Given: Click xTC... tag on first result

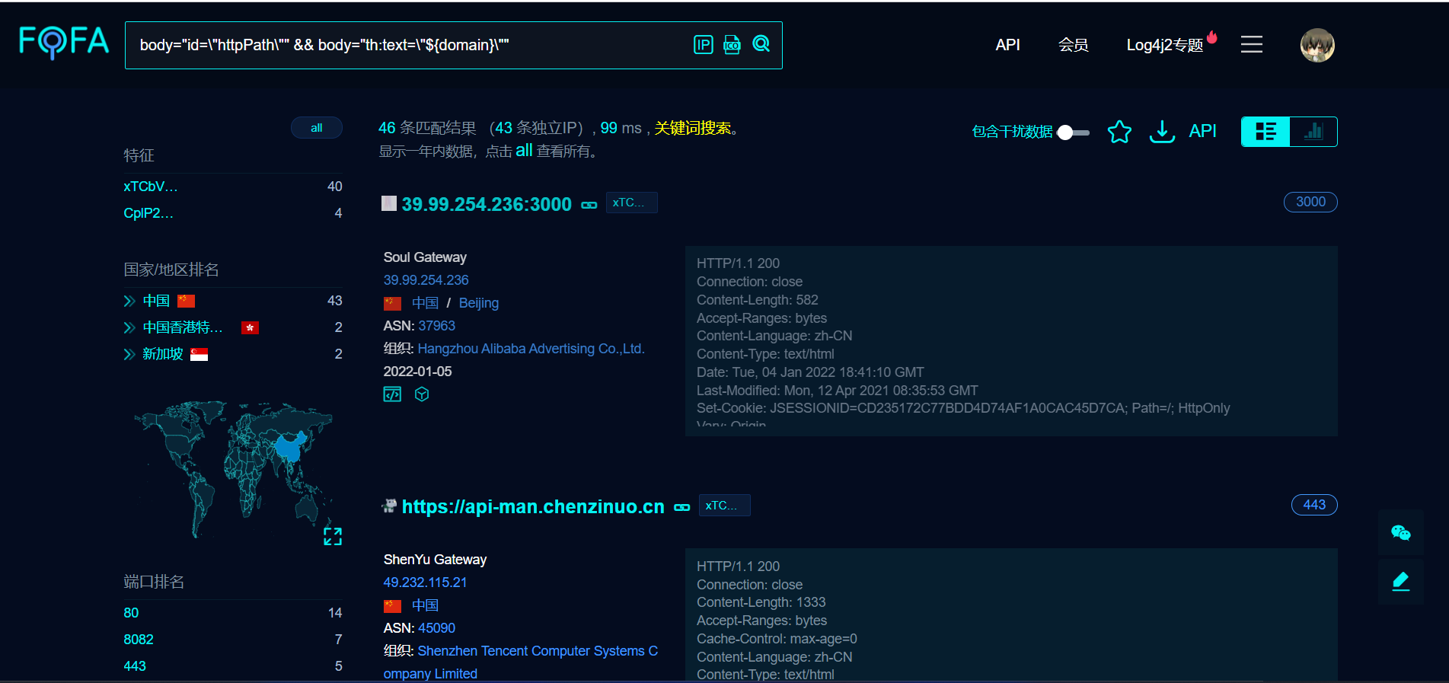Looking at the screenshot, I should pyautogui.click(x=631, y=203).
